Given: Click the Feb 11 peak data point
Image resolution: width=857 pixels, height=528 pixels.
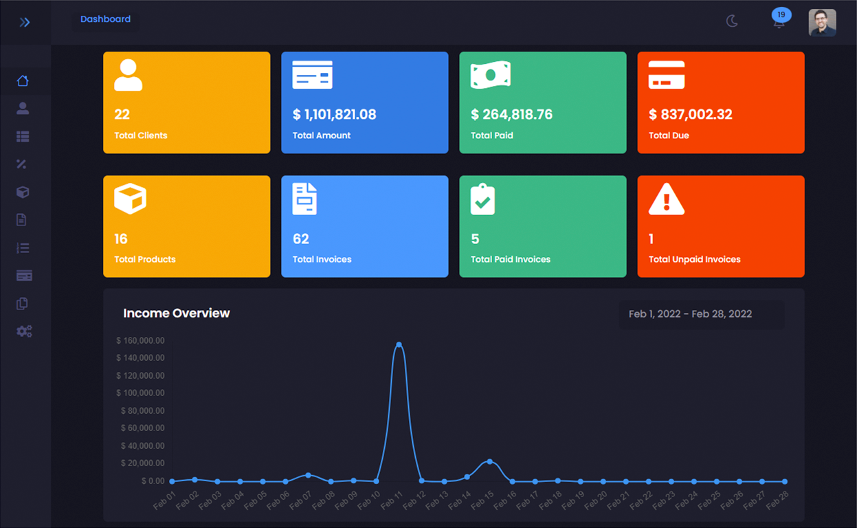Looking at the screenshot, I should coord(399,344).
